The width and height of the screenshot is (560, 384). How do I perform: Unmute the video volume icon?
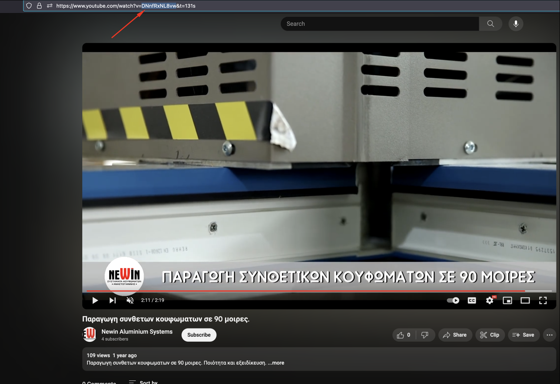pos(130,300)
